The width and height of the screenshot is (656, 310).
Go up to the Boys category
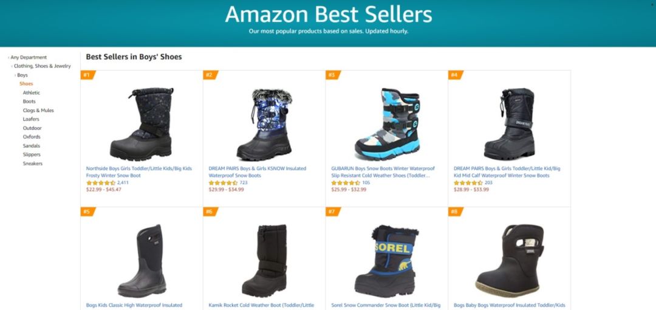(x=22, y=75)
